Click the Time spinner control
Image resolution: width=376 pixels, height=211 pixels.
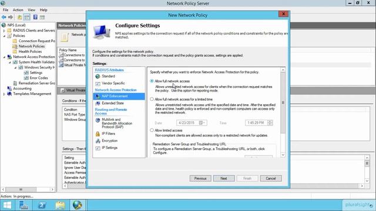(x=270, y=122)
